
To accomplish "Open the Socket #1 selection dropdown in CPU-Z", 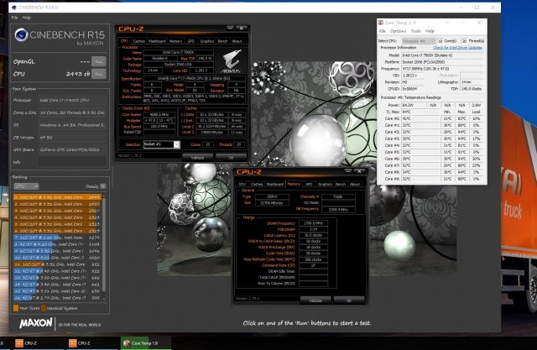I will 161,144.
